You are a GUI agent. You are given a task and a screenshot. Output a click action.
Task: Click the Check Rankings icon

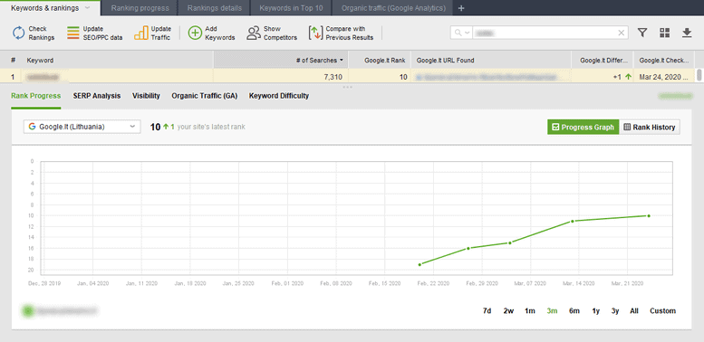tap(18, 33)
